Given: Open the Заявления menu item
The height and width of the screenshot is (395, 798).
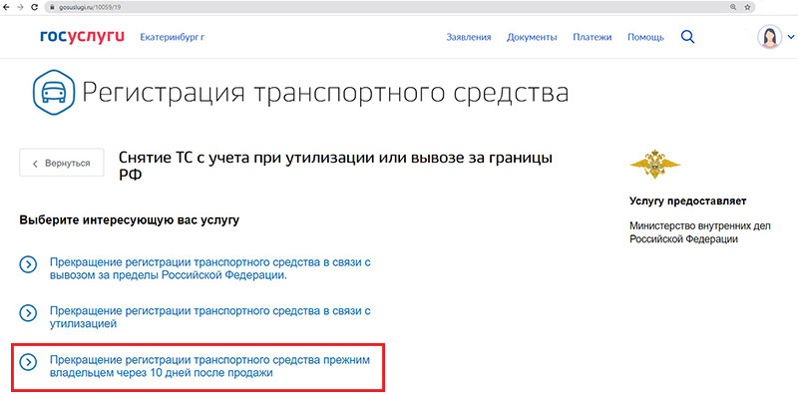Looking at the screenshot, I should click(469, 37).
